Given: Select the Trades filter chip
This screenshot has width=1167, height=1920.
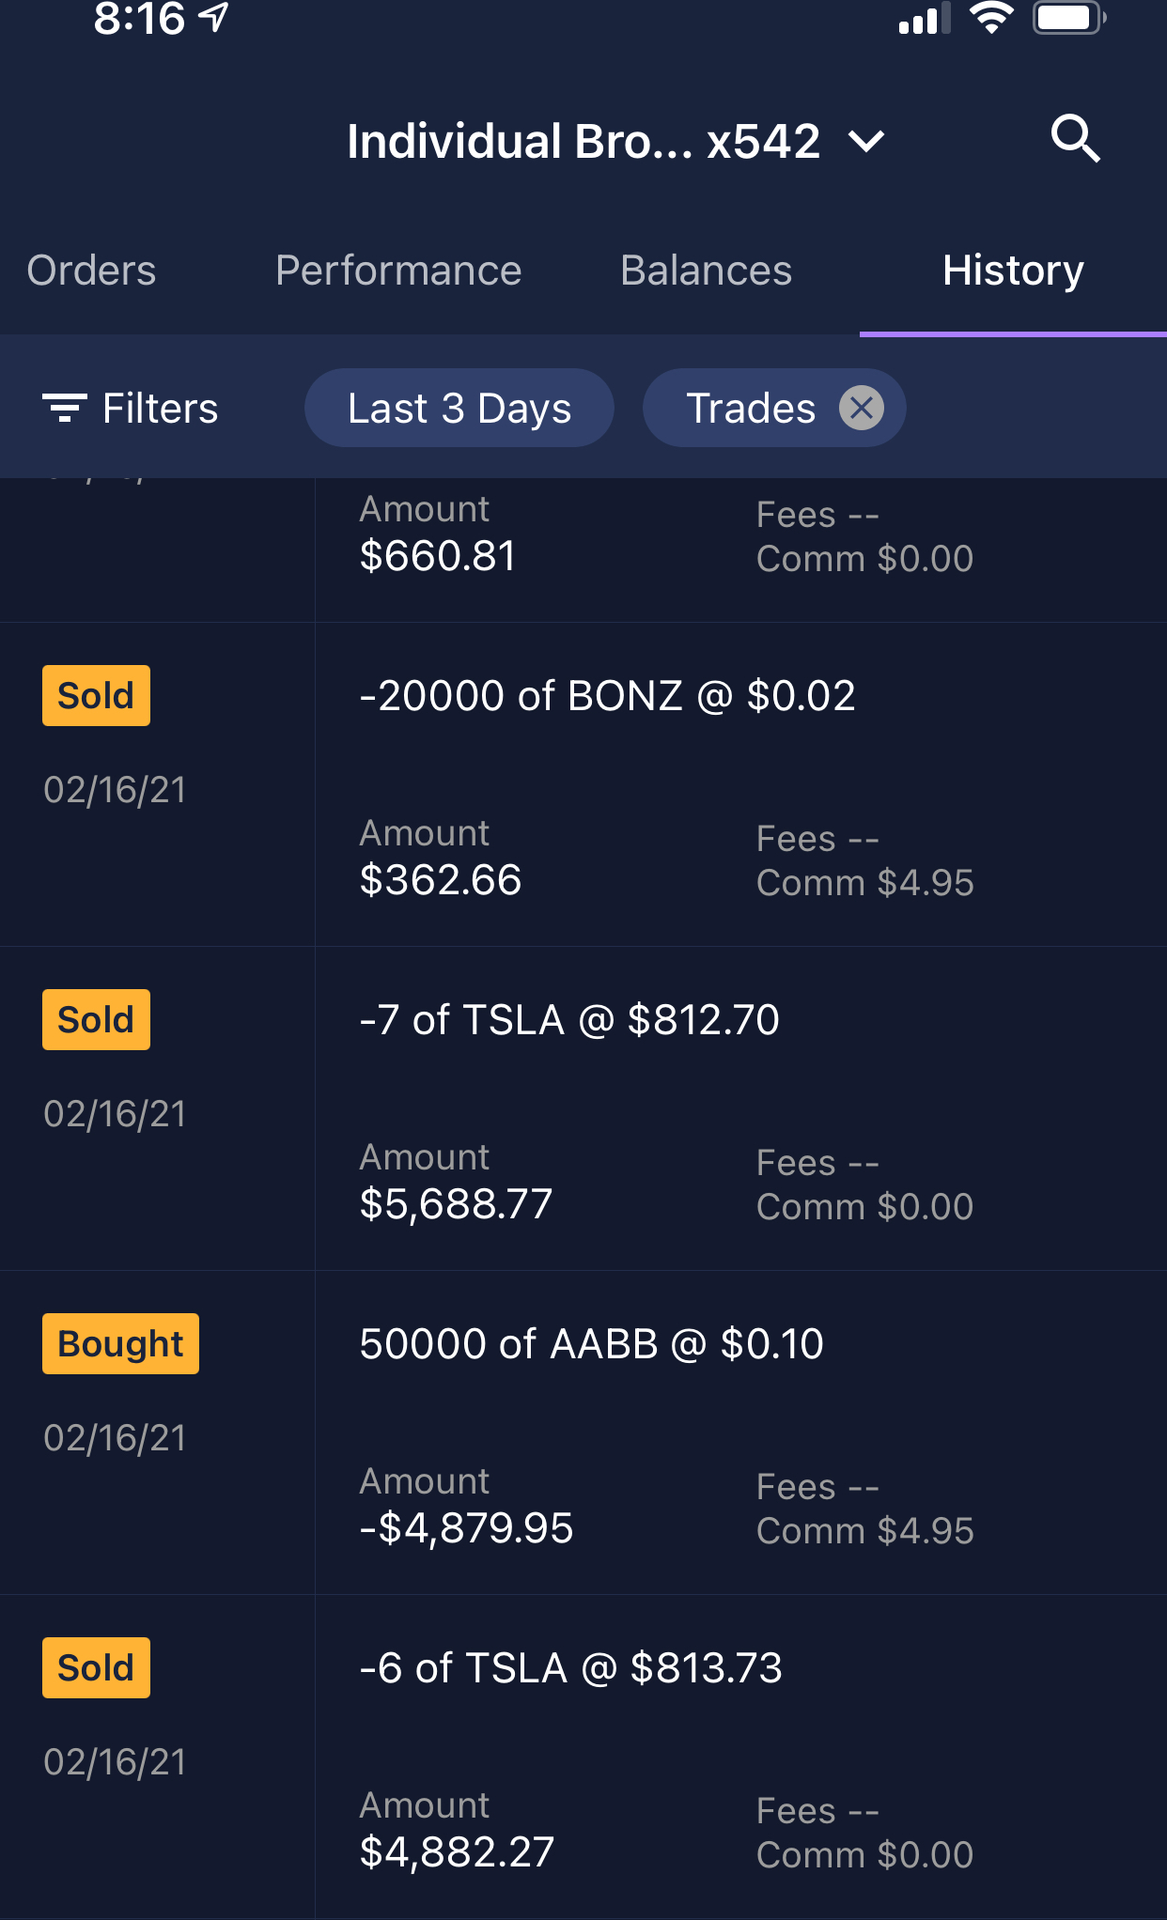Looking at the screenshot, I should pyautogui.click(x=750, y=408).
